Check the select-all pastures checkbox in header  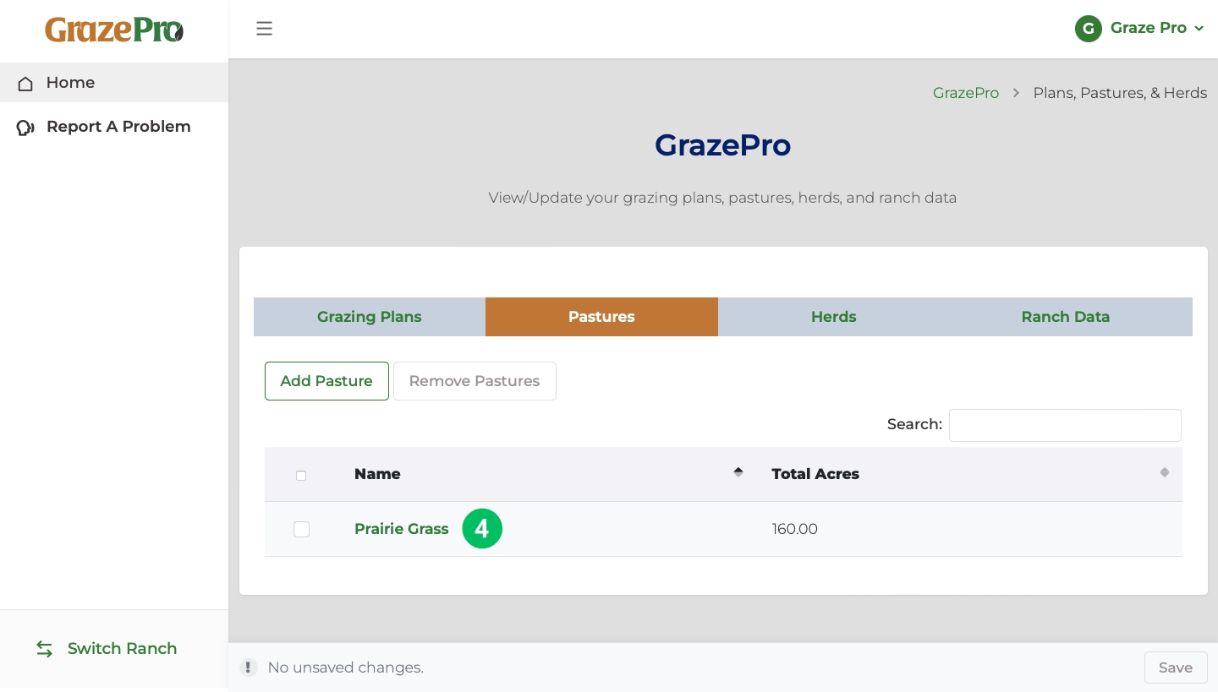pos(301,476)
